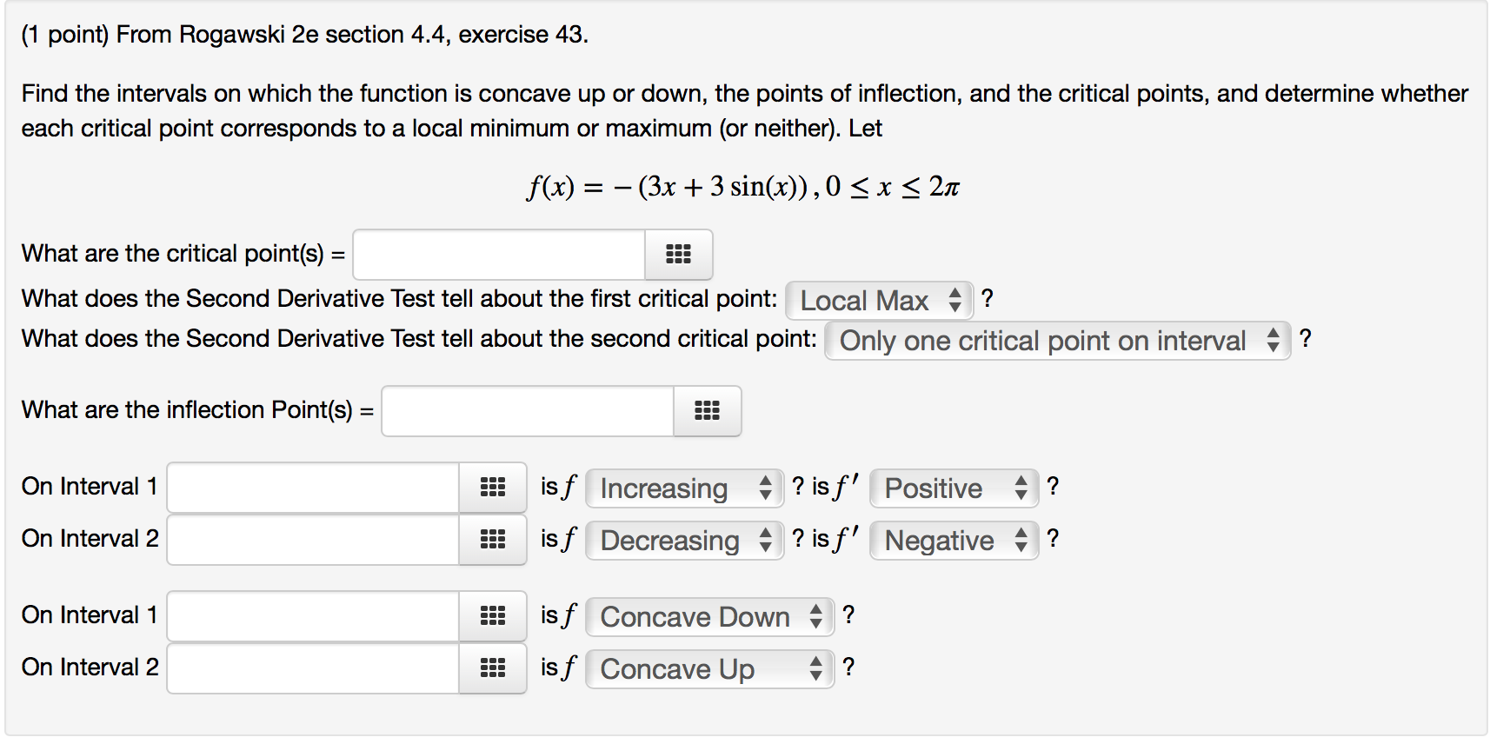Click inside the inflection points input box

tap(525, 410)
